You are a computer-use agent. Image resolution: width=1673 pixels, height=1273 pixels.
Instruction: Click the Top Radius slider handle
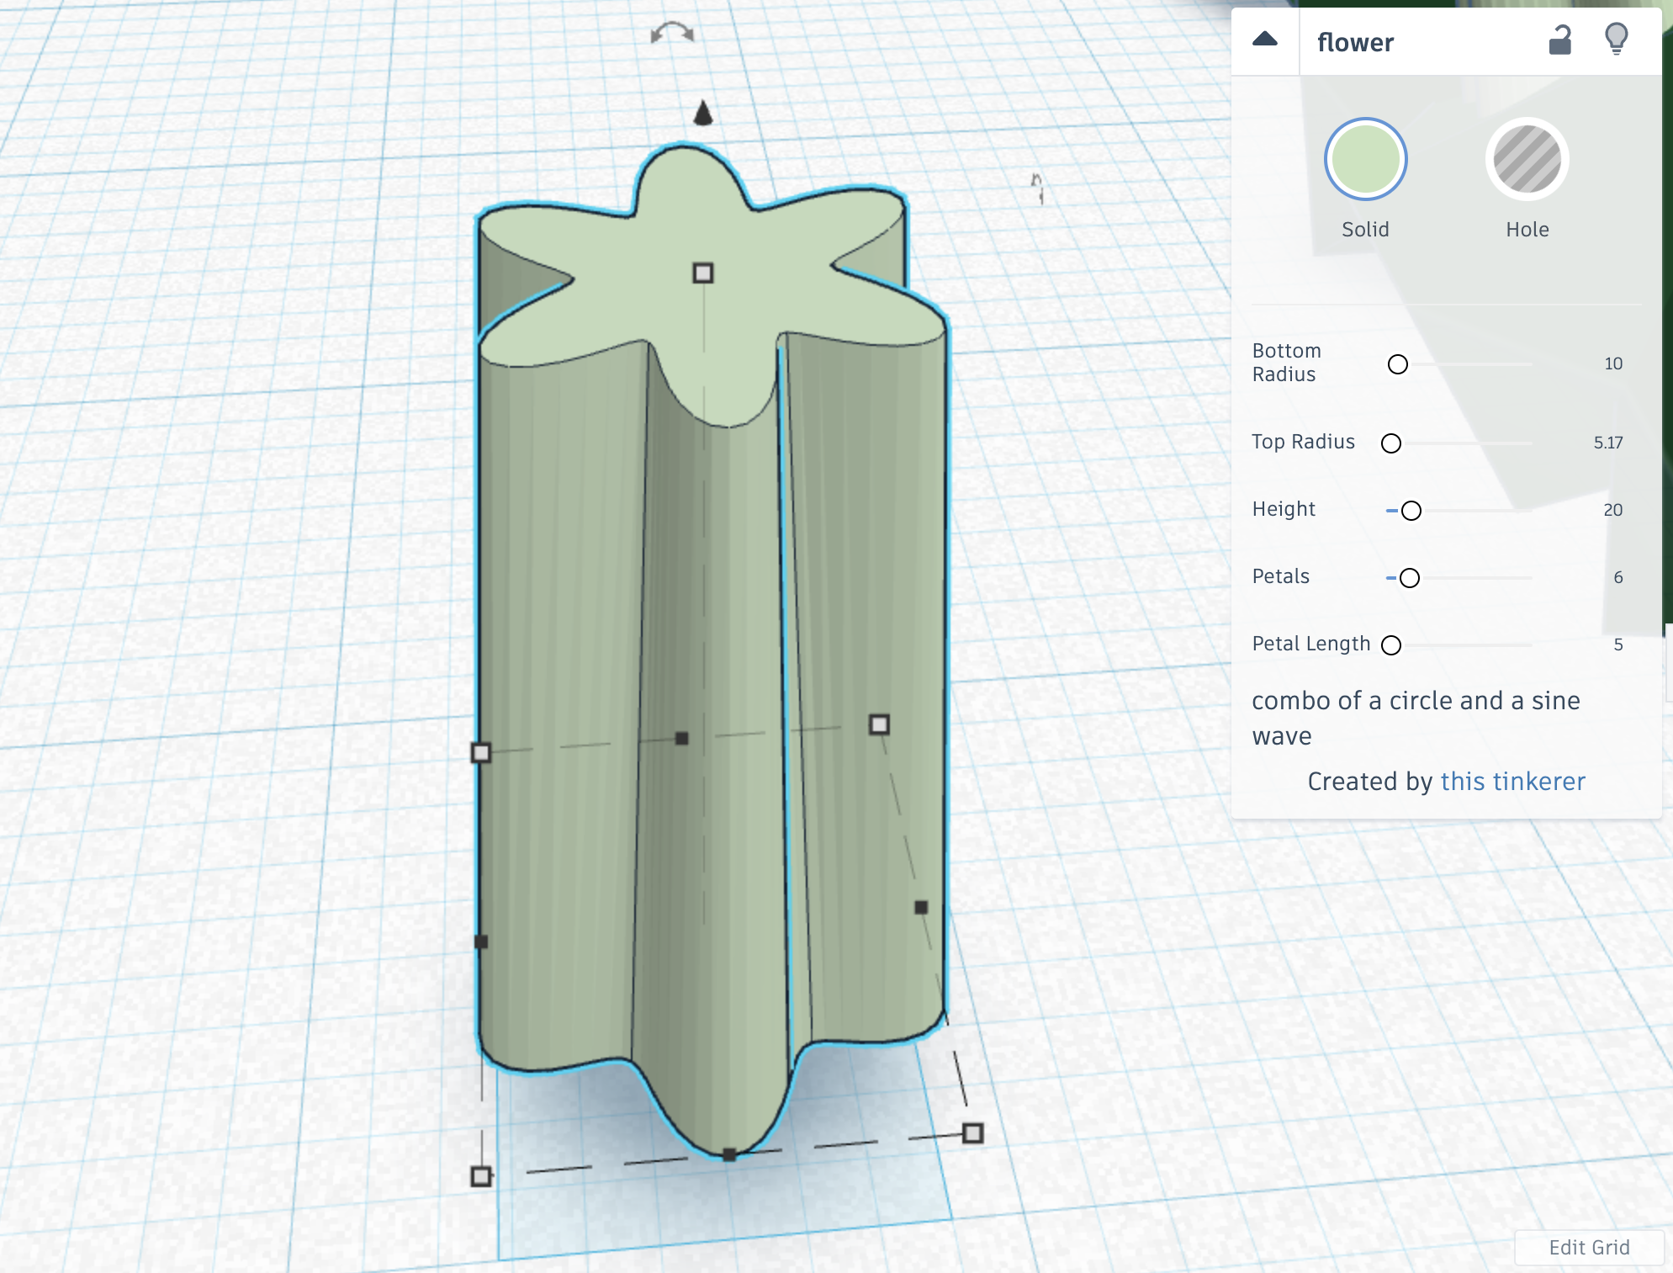[x=1391, y=443]
